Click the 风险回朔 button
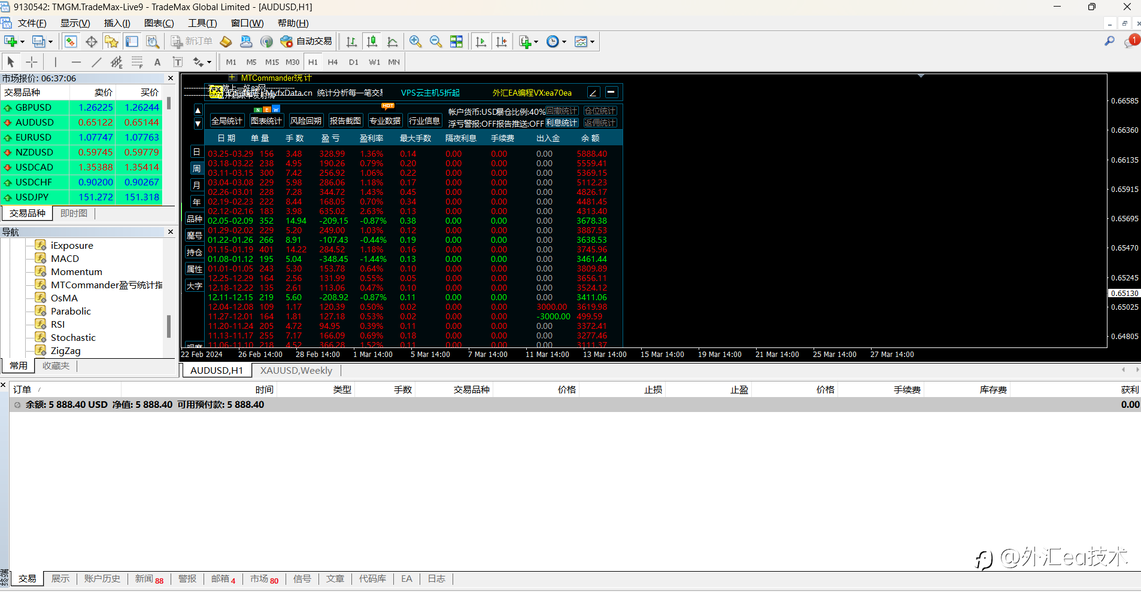This screenshot has width=1141, height=592. [x=306, y=121]
